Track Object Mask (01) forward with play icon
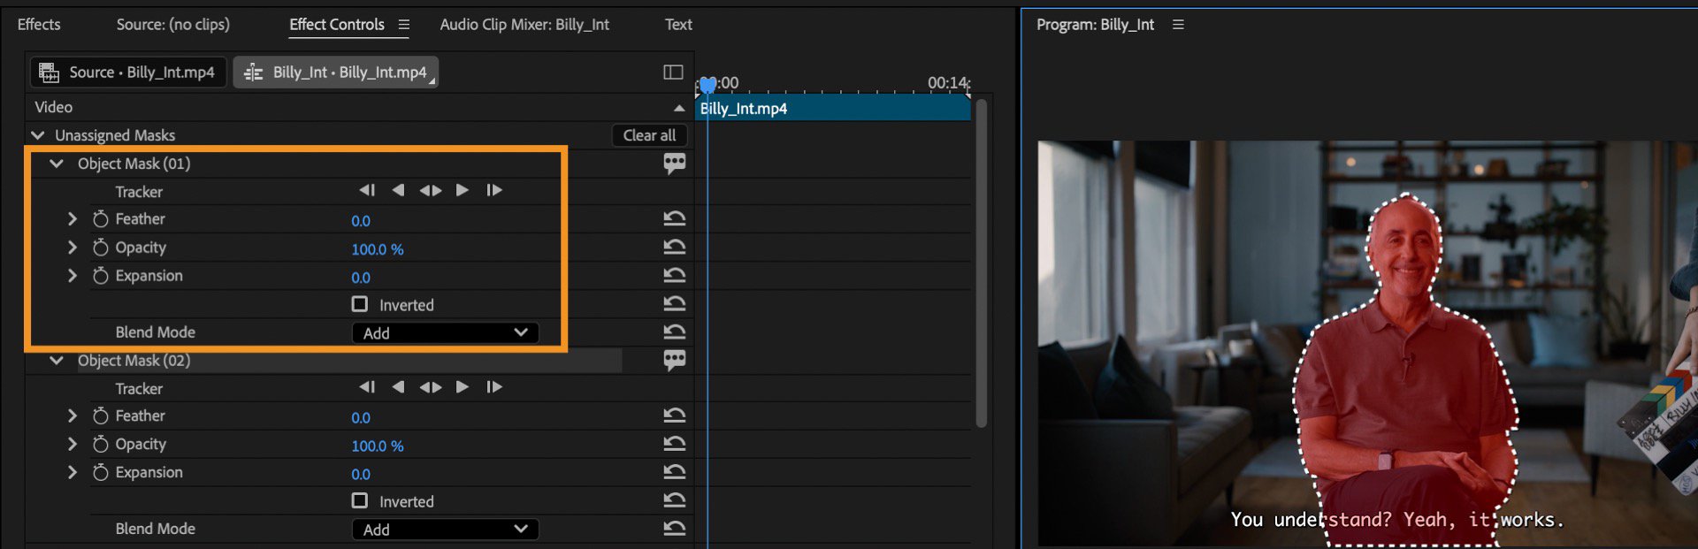1698x549 pixels. coord(462,190)
